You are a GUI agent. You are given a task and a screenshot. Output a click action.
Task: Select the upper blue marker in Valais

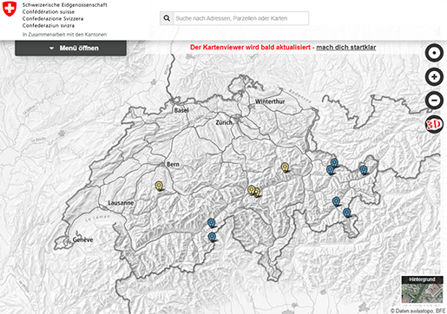(211, 223)
